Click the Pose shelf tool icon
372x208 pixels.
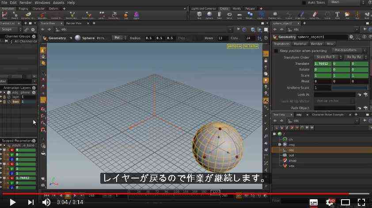4,15
